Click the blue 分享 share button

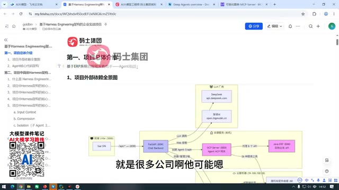pyautogui.click(x=254, y=26)
